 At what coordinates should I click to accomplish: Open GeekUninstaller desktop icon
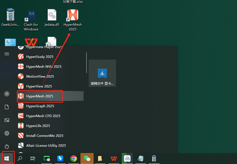(x=10, y=17)
